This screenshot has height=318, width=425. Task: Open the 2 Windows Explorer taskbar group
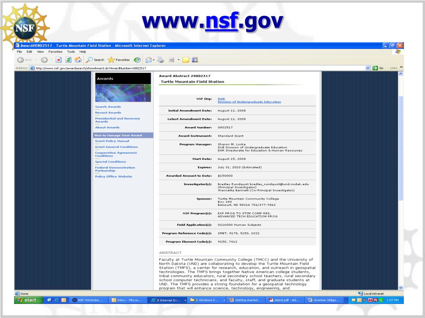click(208, 300)
